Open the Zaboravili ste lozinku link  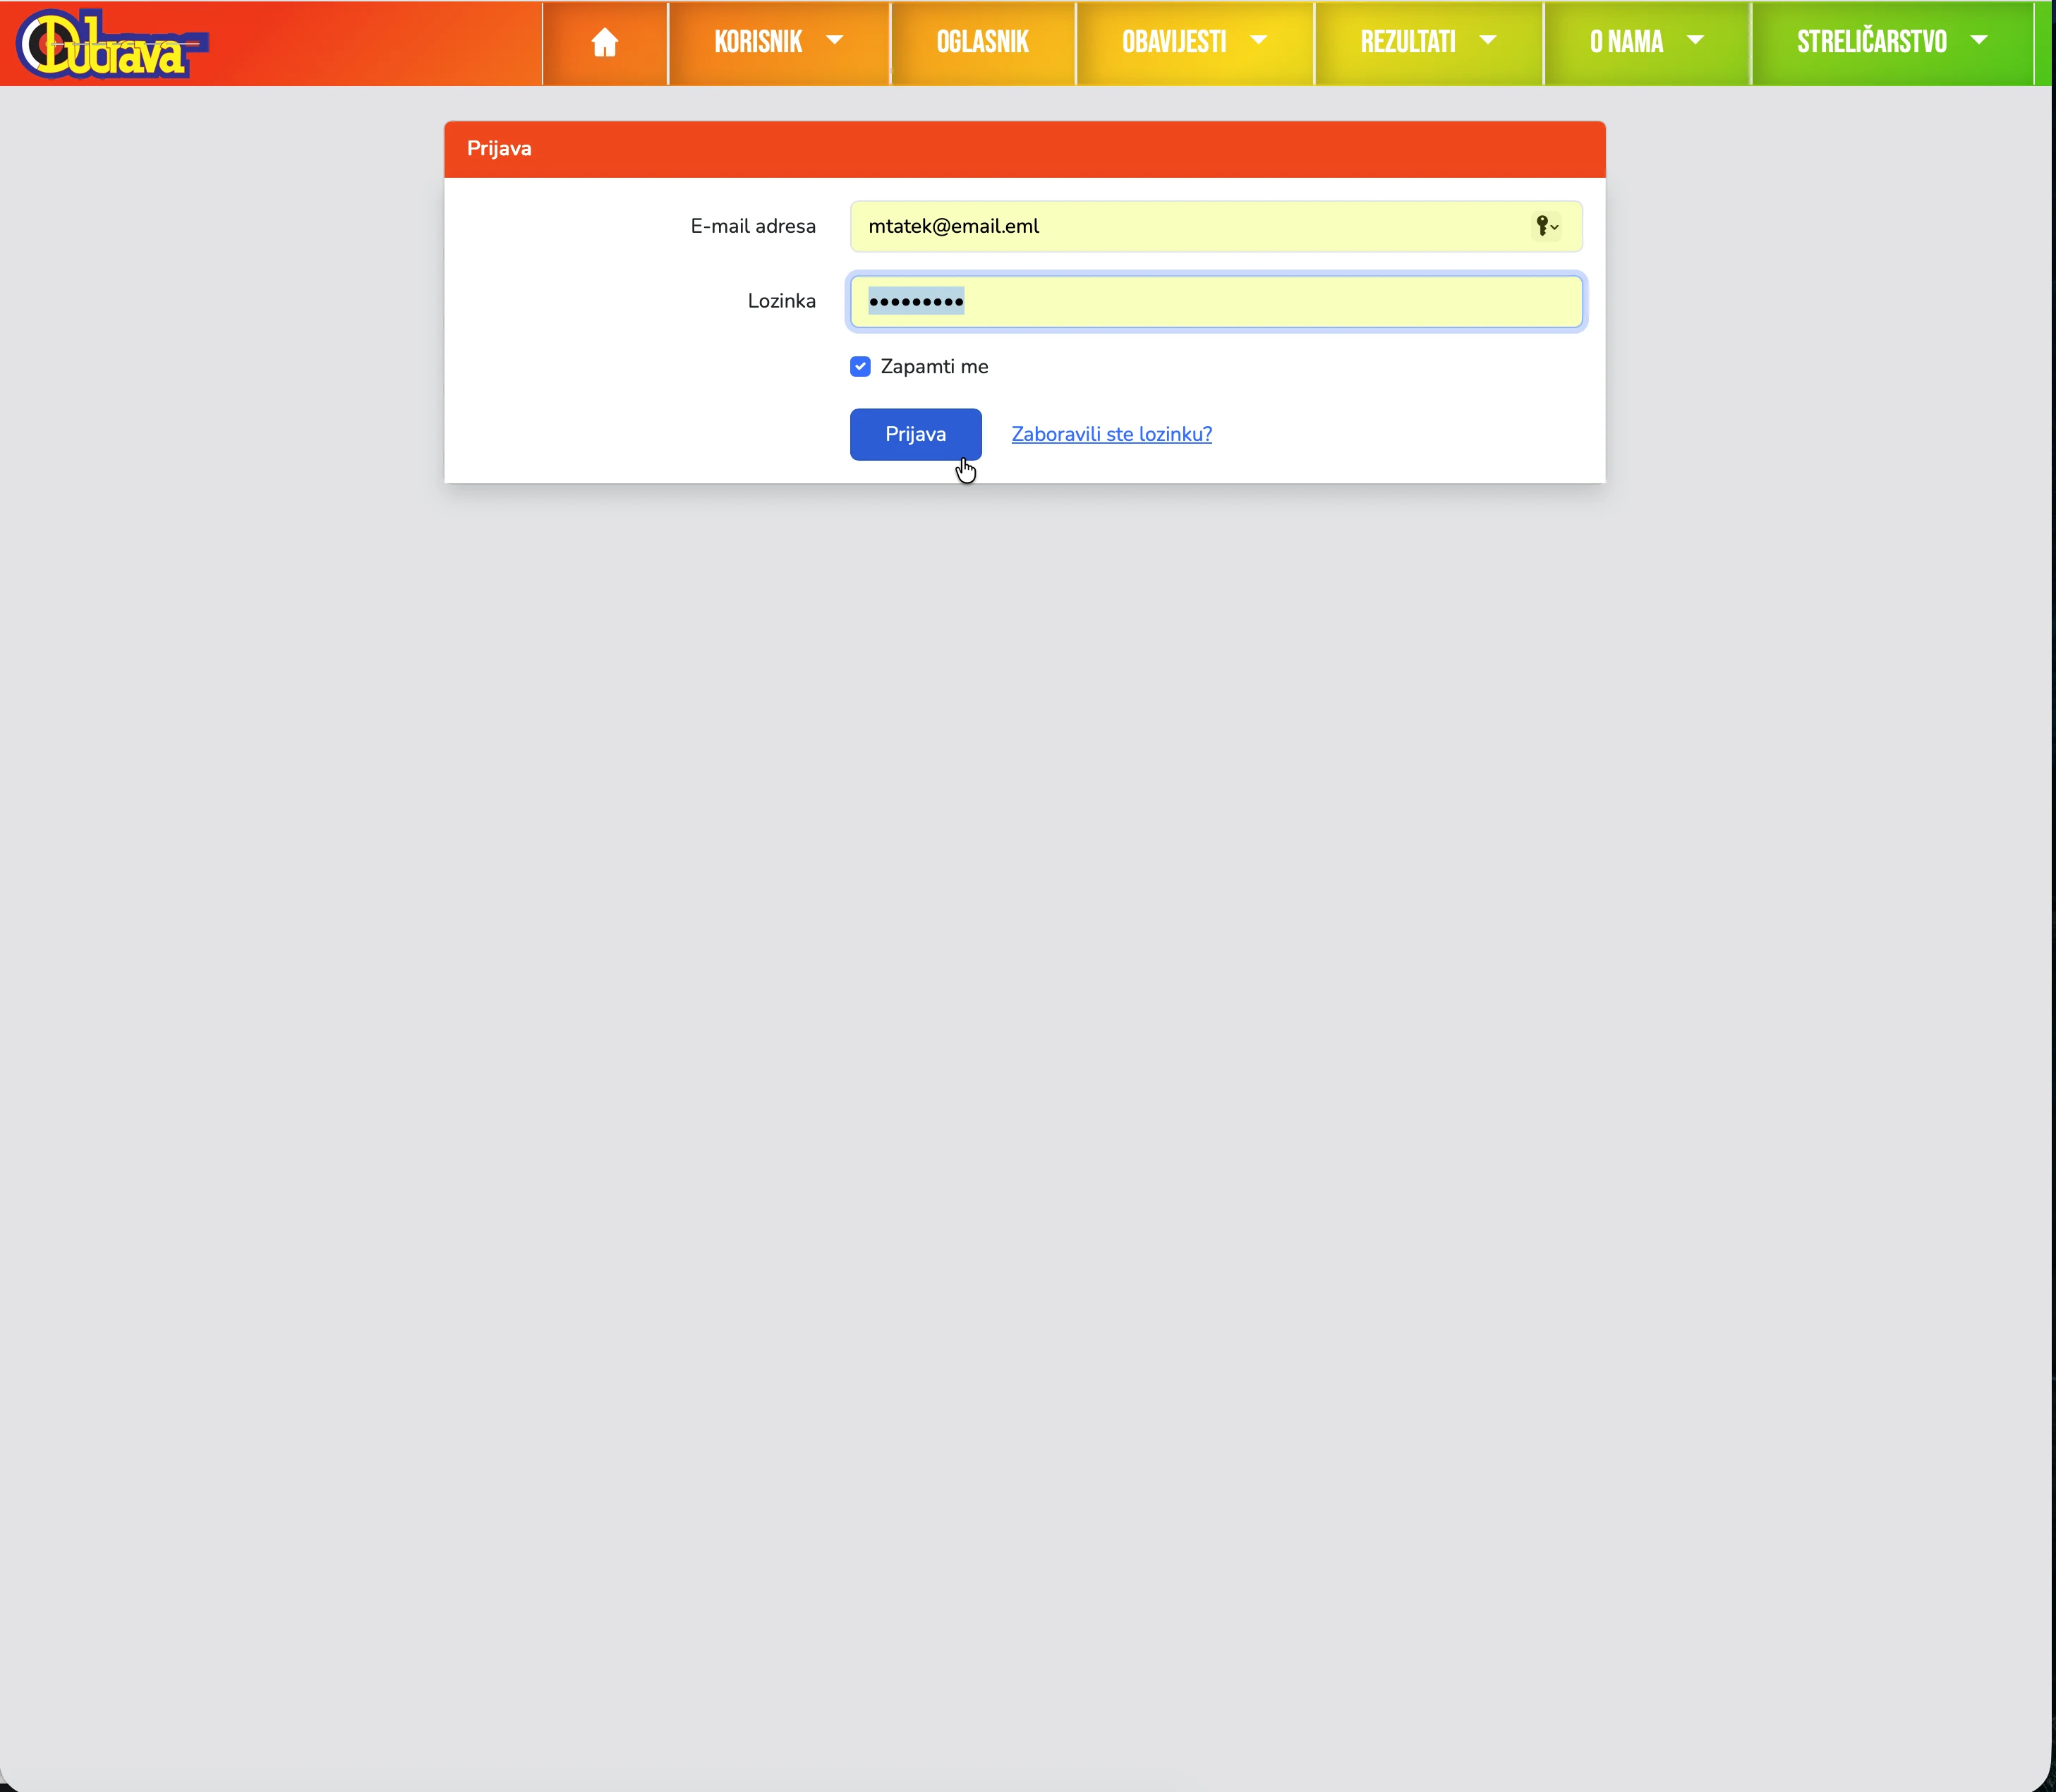tap(1111, 434)
